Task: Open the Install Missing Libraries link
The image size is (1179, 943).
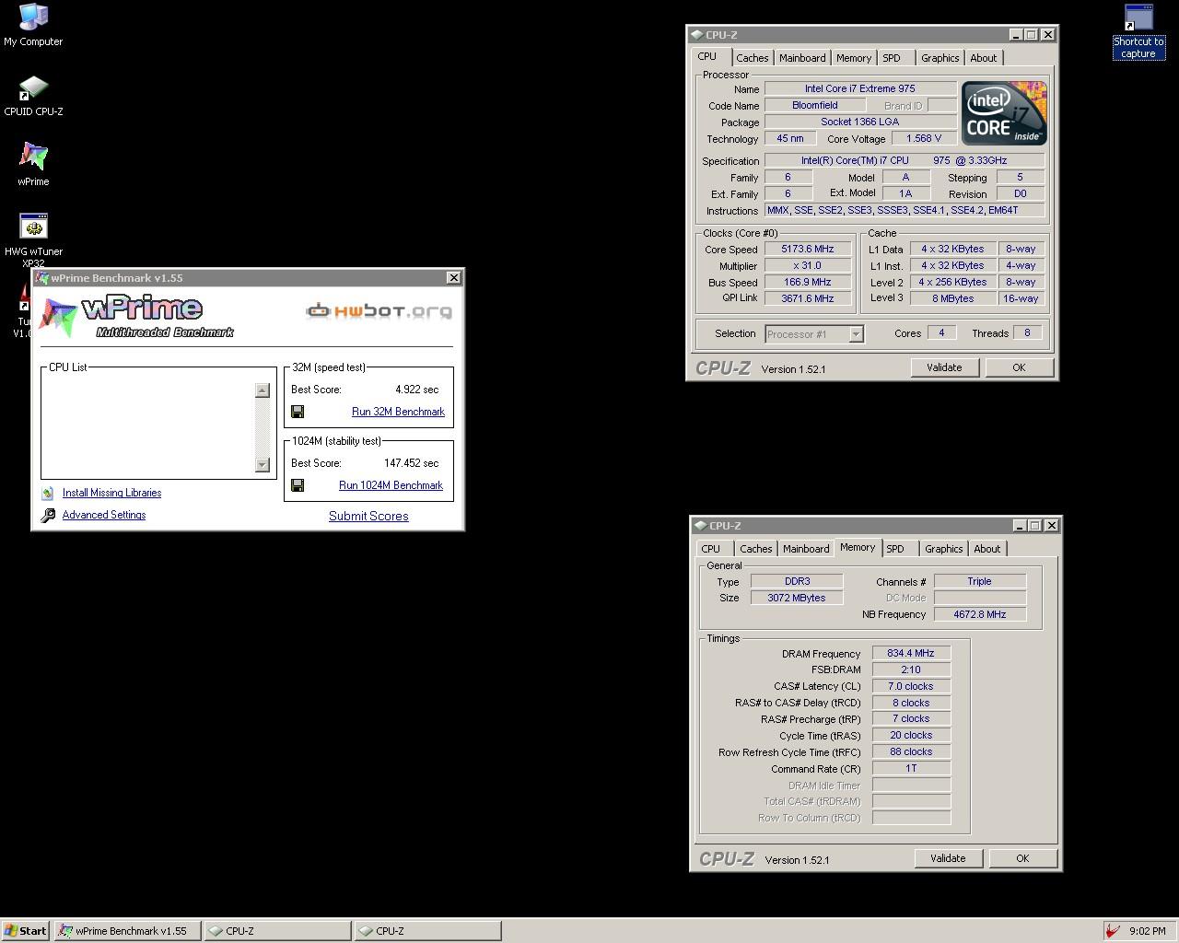Action: (111, 494)
